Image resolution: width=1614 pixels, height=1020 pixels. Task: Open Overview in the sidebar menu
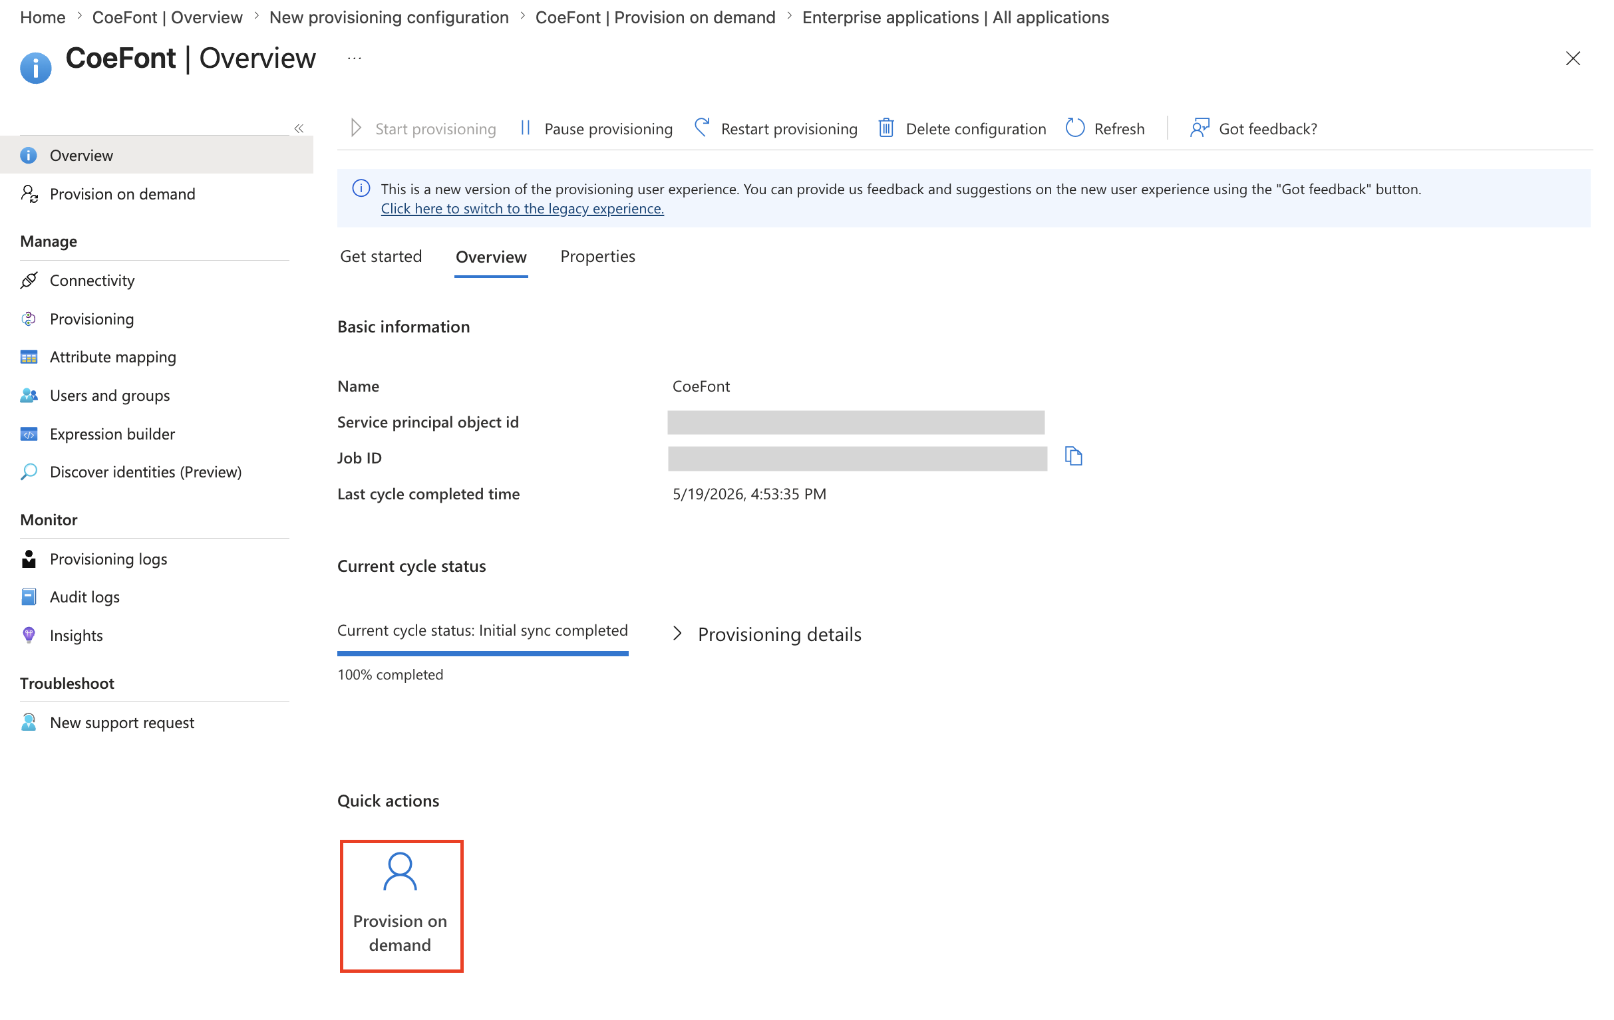(x=157, y=156)
